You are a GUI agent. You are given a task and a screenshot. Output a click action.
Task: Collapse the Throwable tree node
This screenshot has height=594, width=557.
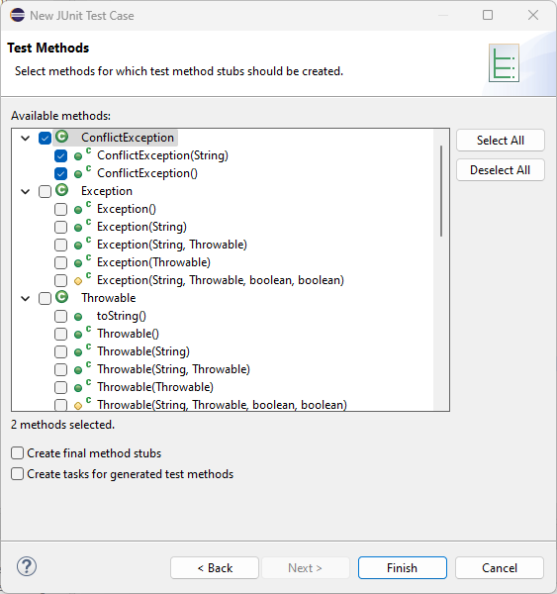pyautogui.click(x=26, y=298)
